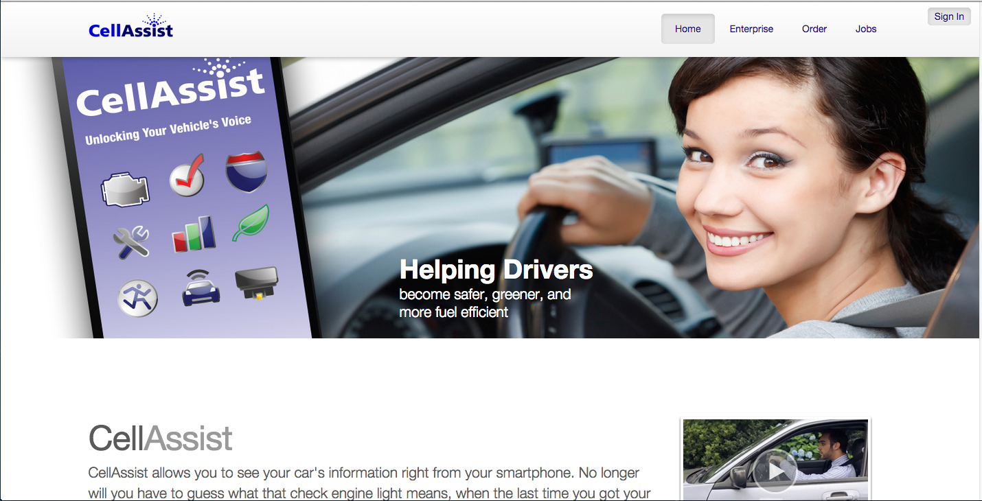Play the driver video

775,471
